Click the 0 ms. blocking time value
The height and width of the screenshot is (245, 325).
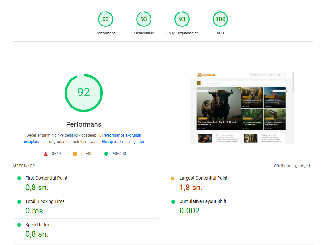pos(35,211)
